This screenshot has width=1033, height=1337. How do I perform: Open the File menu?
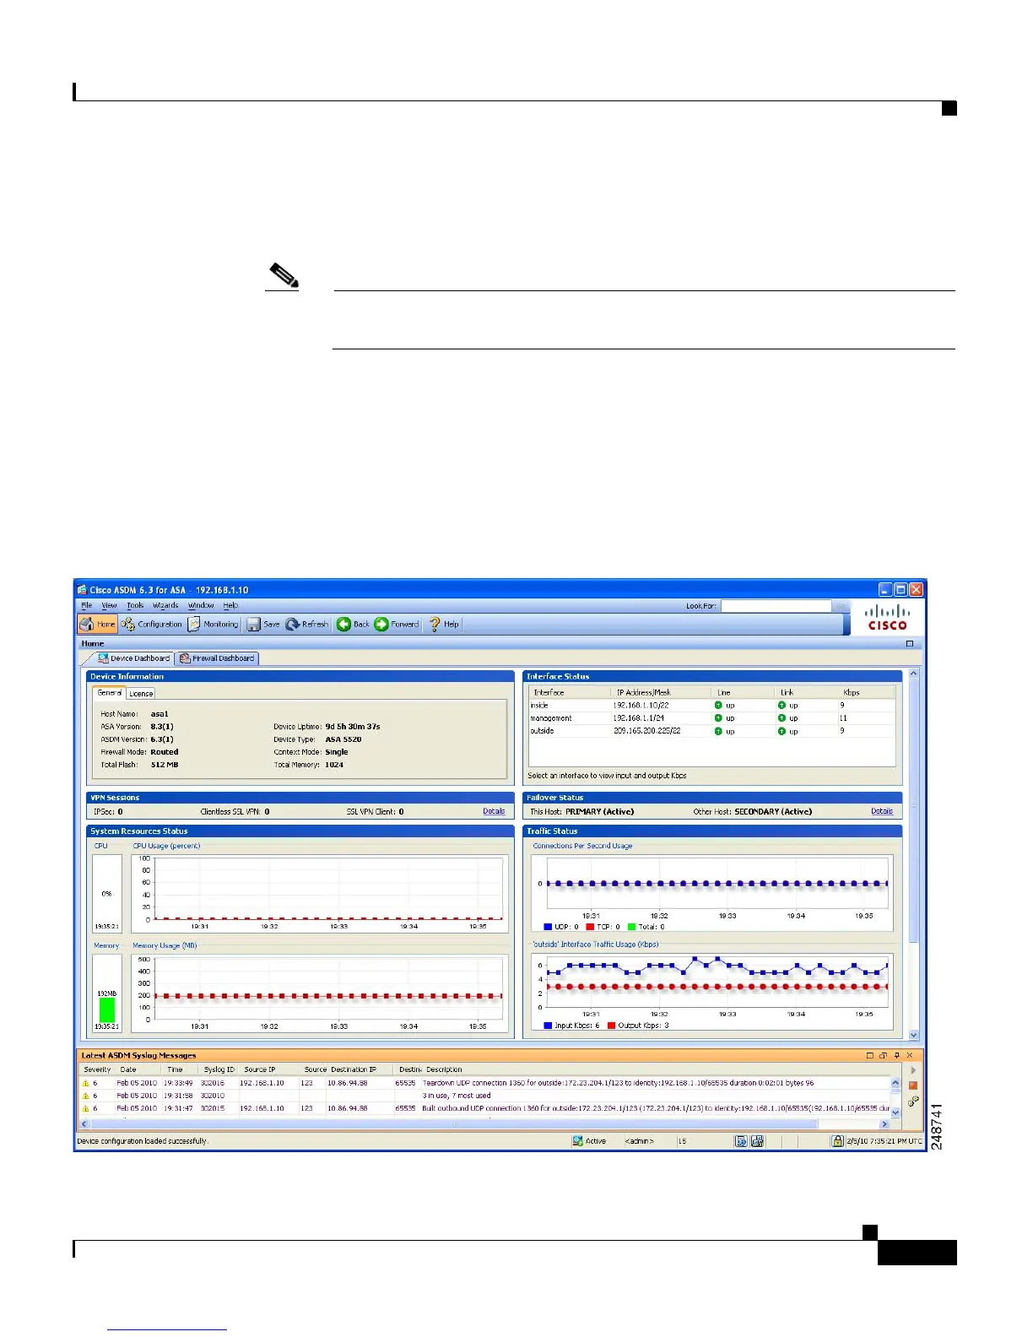point(86,605)
